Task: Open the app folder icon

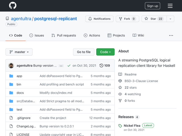Action: click(x=11, y=76)
